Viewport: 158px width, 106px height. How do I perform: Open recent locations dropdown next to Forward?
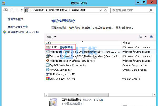coord(17,10)
